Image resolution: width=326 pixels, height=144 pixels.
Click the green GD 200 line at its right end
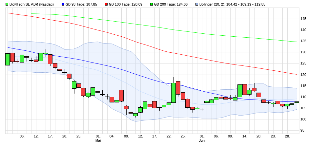[296, 42]
